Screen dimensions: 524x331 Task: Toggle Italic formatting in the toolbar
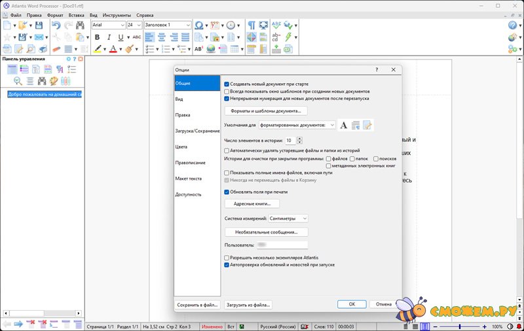coord(109,37)
